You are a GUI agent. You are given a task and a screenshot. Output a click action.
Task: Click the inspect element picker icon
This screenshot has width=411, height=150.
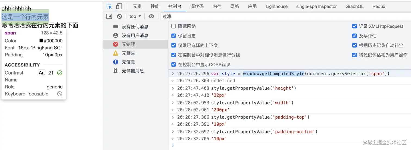(109, 7)
